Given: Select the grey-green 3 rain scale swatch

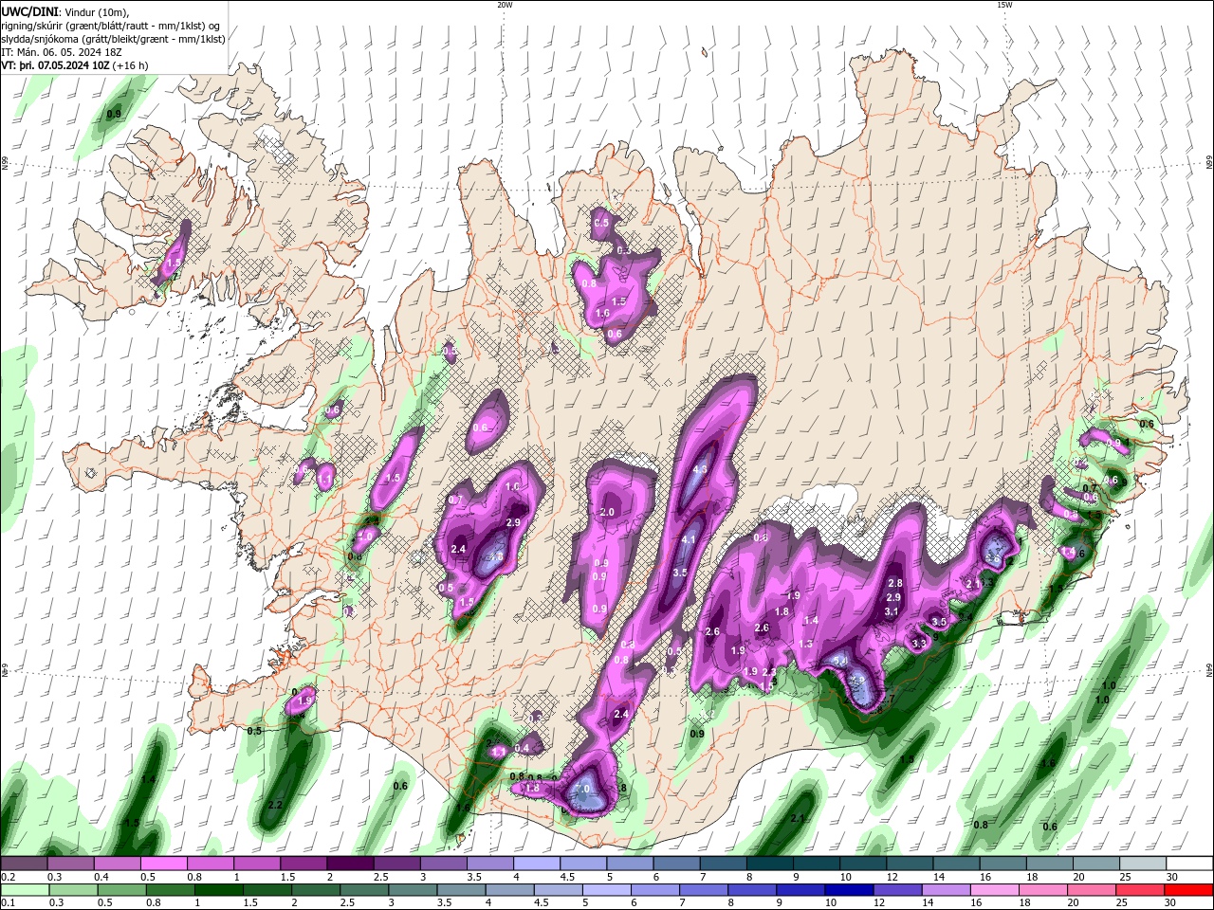Looking at the screenshot, I should (414, 890).
